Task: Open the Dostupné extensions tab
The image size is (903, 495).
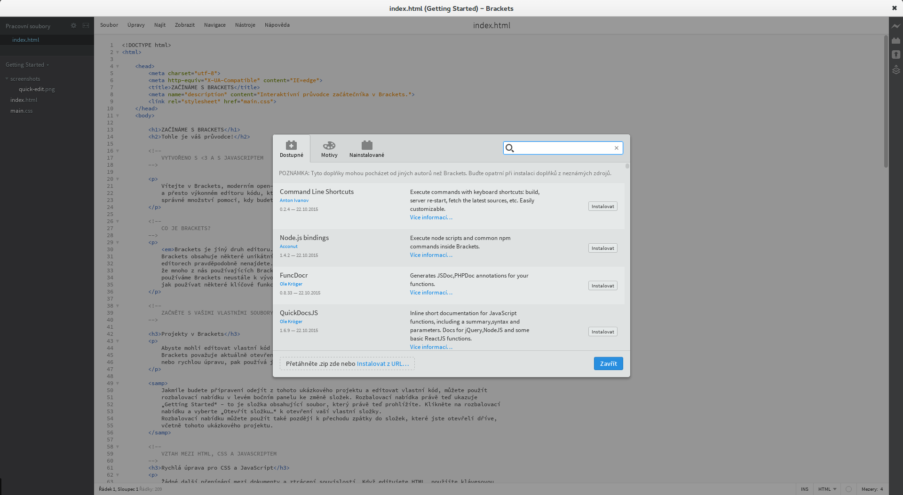Action: (x=291, y=148)
